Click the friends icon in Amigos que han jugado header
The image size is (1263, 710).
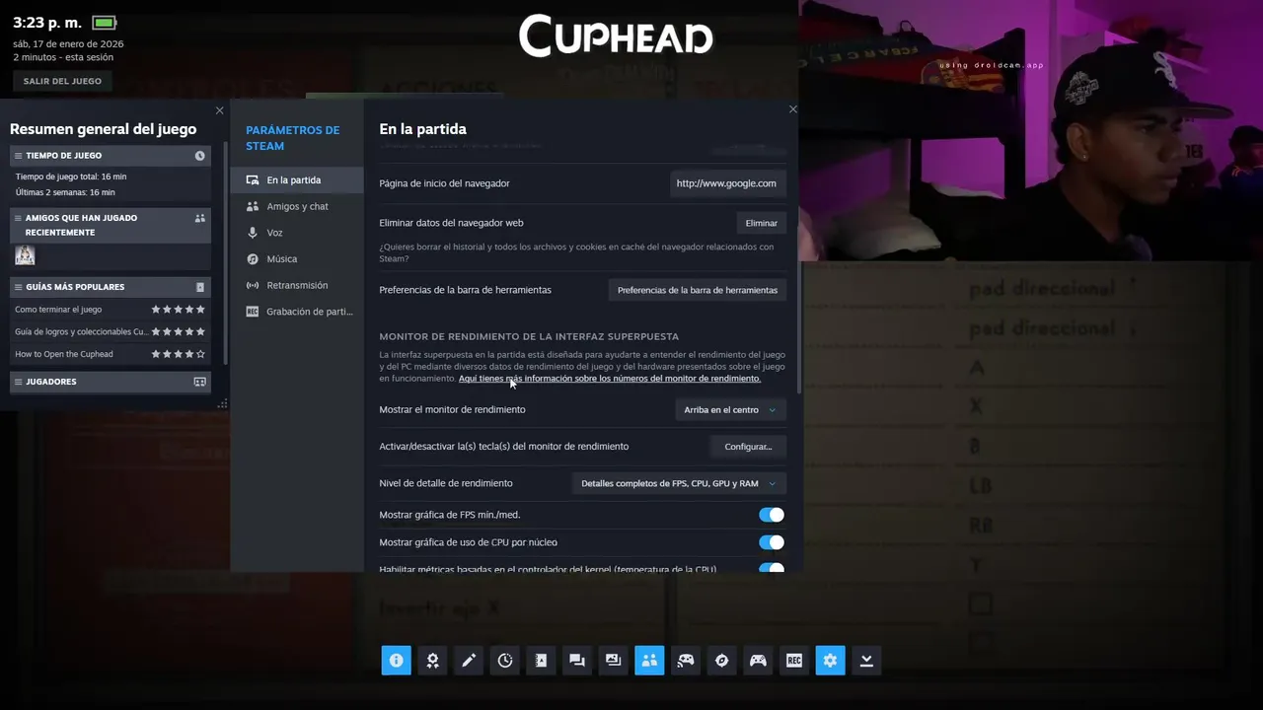[x=200, y=218]
